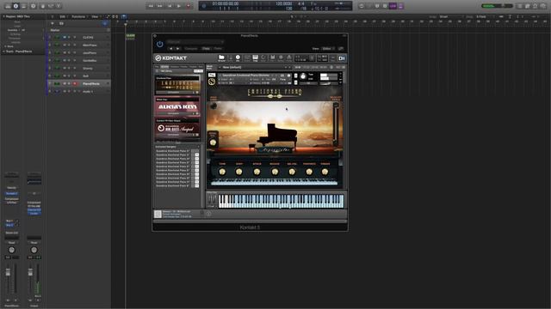551x309 pixels.
Task: Mute the CLICKS track
Action: (65, 37)
